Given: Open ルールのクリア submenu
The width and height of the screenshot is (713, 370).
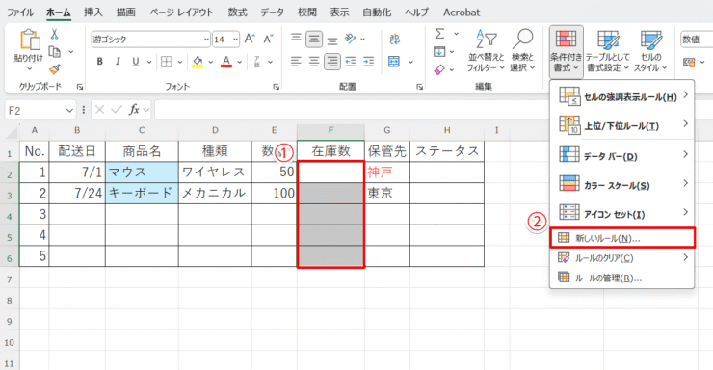Looking at the screenshot, I should click(622, 257).
